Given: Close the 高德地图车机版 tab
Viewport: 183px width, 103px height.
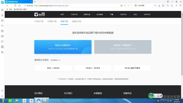Looking at the screenshot, I should pyautogui.click(x=31, y=2).
